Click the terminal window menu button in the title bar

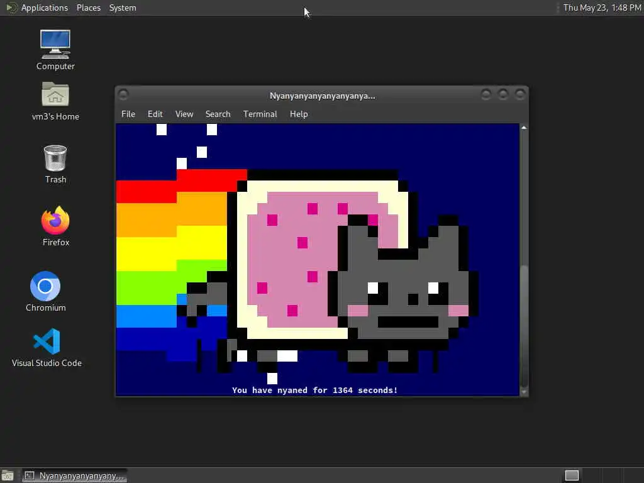click(123, 95)
